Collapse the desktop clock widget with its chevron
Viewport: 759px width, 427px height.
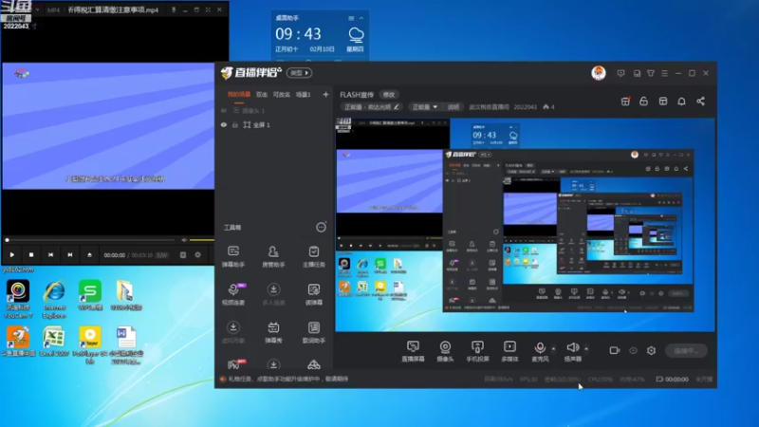coord(361,18)
